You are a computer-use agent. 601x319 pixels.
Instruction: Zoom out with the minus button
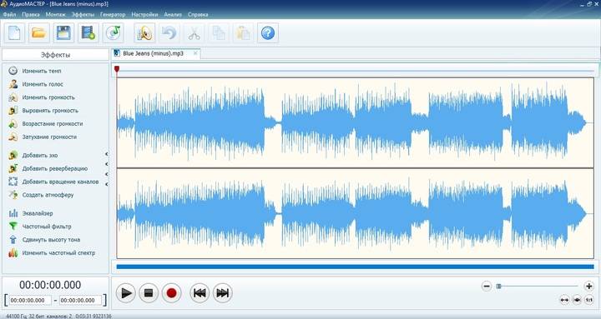point(487,286)
